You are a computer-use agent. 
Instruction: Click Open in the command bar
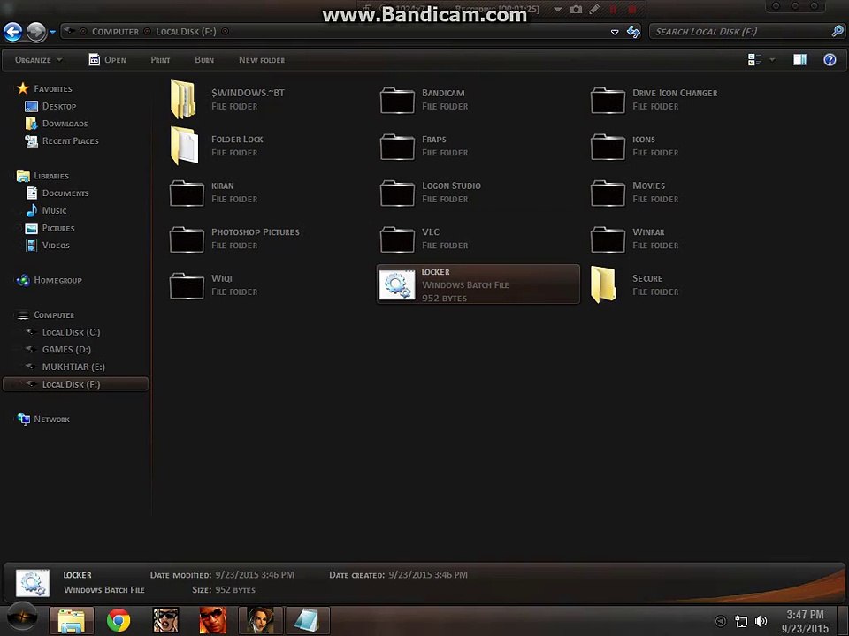point(107,60)
